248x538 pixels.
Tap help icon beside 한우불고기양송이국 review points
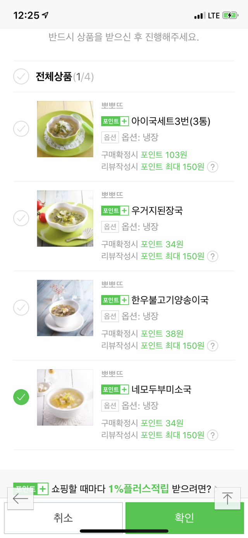[212, 346]
